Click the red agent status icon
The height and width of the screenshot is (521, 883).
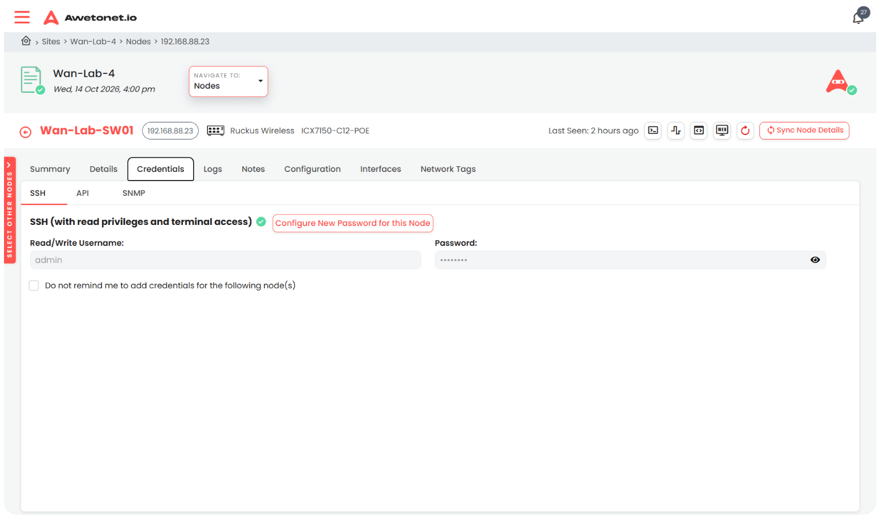[x=841, y=82]
